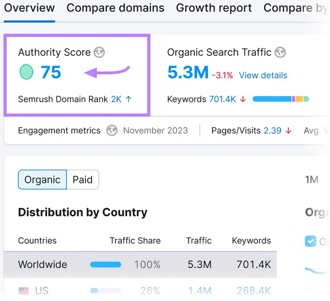Switch to Compare domains tab
This screenshot has height=301, width=330.
click(x=115, y=8)
